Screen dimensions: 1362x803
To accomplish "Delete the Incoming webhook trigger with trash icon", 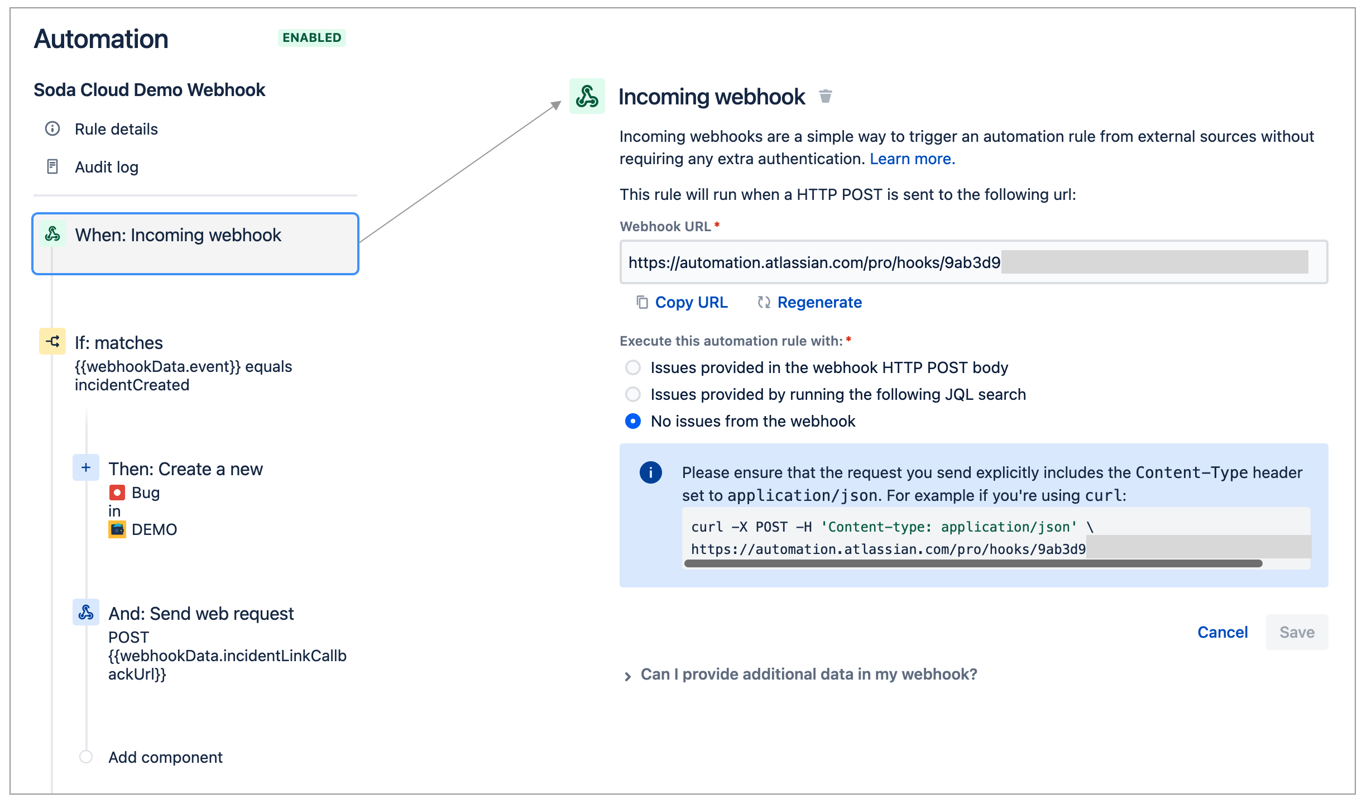I will [x=826, y=96].
